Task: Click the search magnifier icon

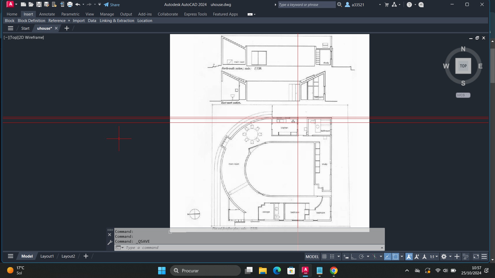Action: pyautogui.click(x=339, y=5)
